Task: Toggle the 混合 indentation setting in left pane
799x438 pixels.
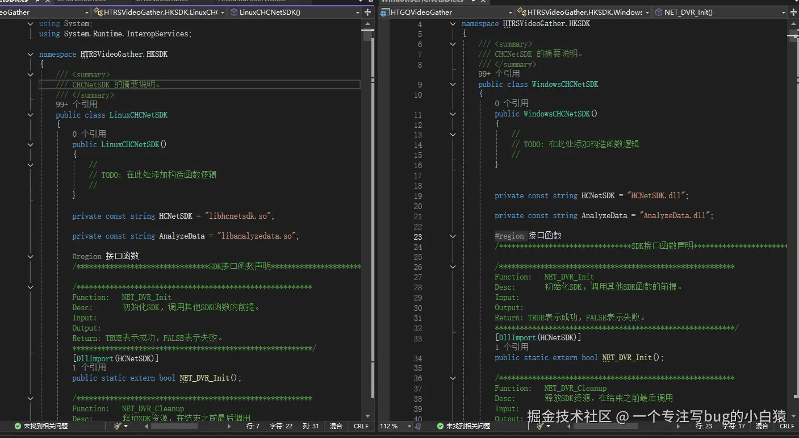Action: pos(336,426)
